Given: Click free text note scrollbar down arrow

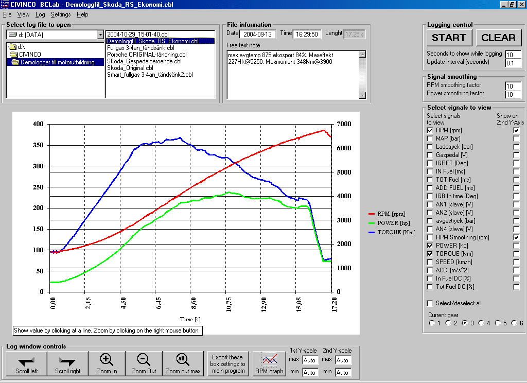Looking at the screenshot, I should [x=363, y=95].
